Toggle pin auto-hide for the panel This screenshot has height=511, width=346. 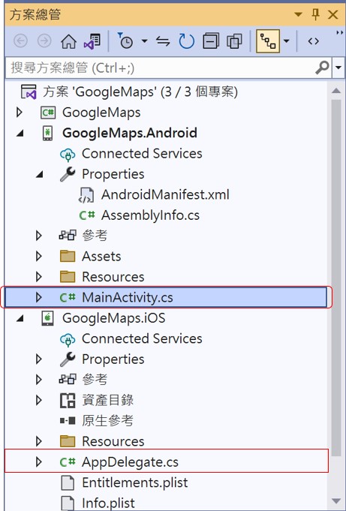[315, 15]
